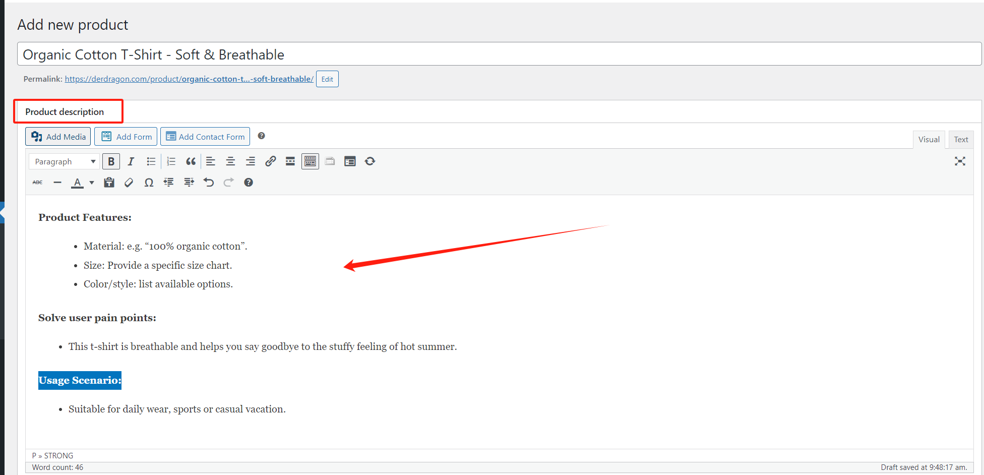This screenshot has height=475, width=984.
Task: Center align the text
Action: click(x=230, y=161)
